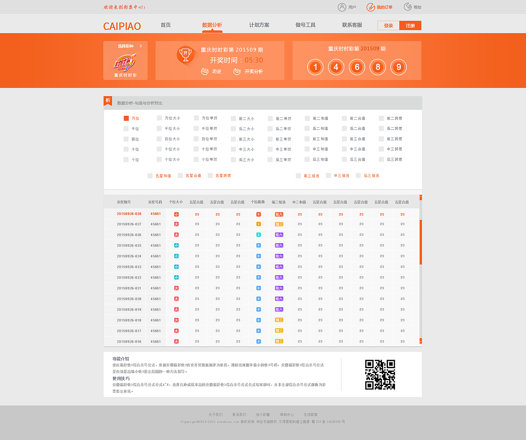Click the 开奖期号 column header

pyautogui.click(x=124, y=202)
